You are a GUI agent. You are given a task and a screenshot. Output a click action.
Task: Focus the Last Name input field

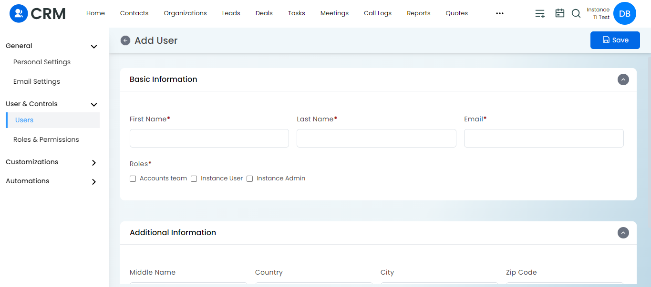376,138
